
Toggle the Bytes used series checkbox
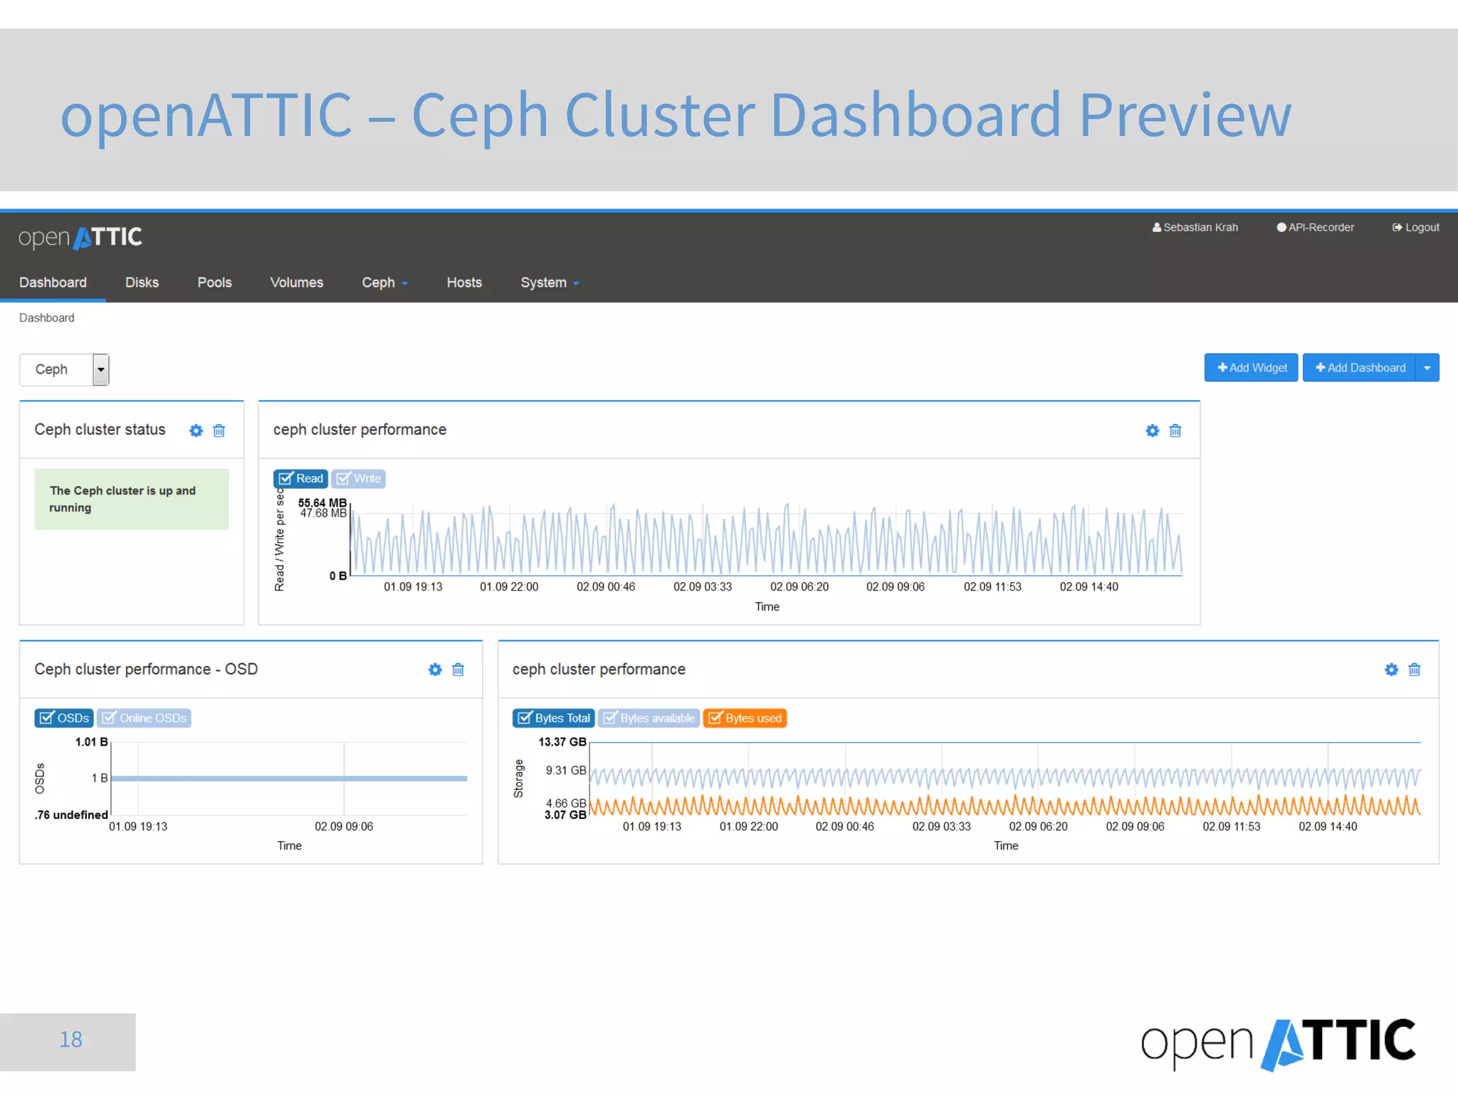(745, 718)
